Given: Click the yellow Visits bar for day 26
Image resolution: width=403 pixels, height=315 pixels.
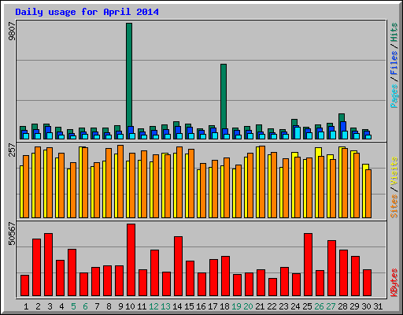Looking at the screenshot, I should click(x=317, y=183).
